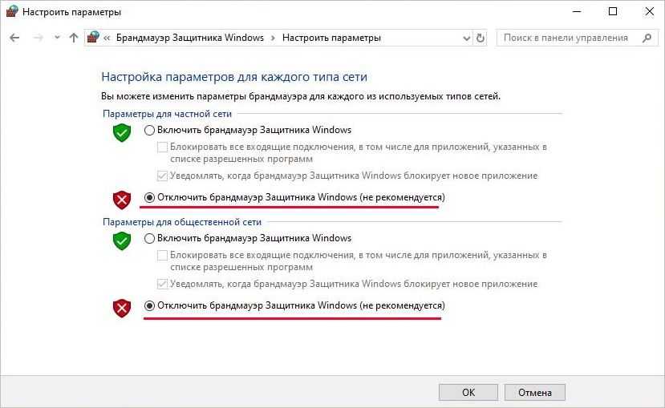Go up one level with up arrow

click(x=74, y=38)
